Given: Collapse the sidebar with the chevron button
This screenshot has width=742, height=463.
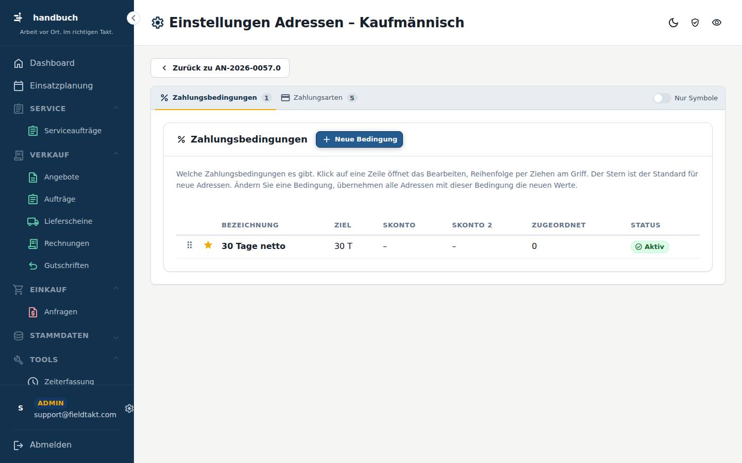Looking at the screenshot, I should 133,18.
